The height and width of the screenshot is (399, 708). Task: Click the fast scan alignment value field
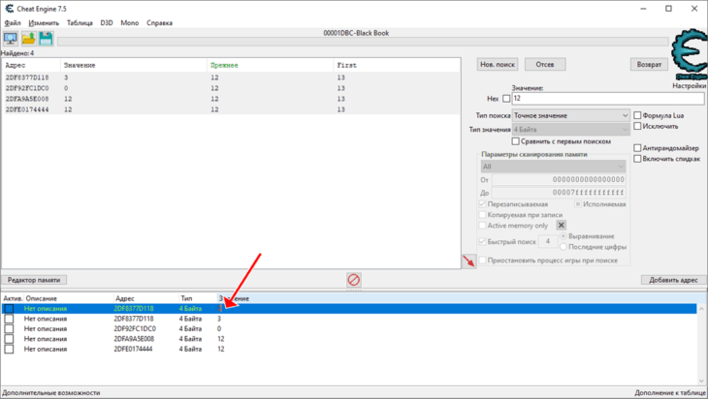click(548, 242)
